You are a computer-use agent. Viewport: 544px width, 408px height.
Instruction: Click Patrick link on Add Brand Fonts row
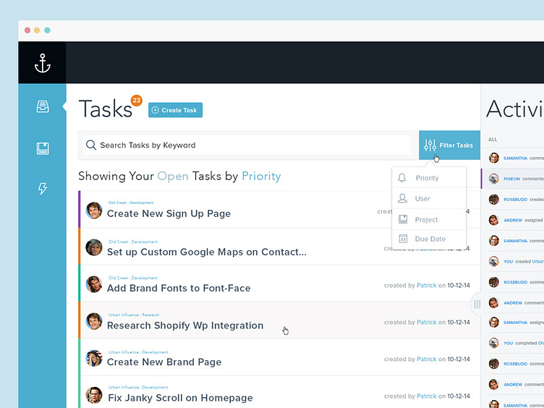point(426,285)
